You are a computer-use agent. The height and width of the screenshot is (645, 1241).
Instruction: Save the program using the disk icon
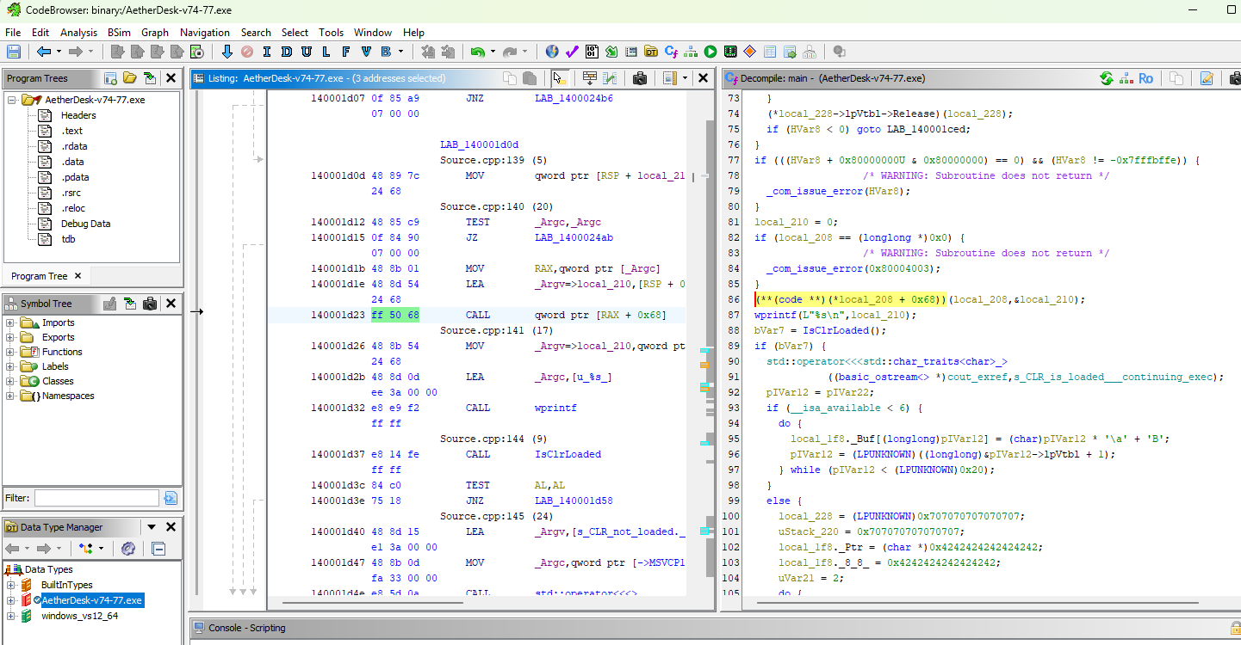[x=12, y=51]
